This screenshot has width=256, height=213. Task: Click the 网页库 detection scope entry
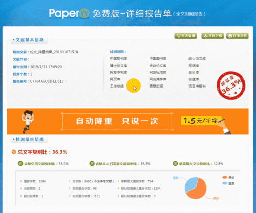115,79
